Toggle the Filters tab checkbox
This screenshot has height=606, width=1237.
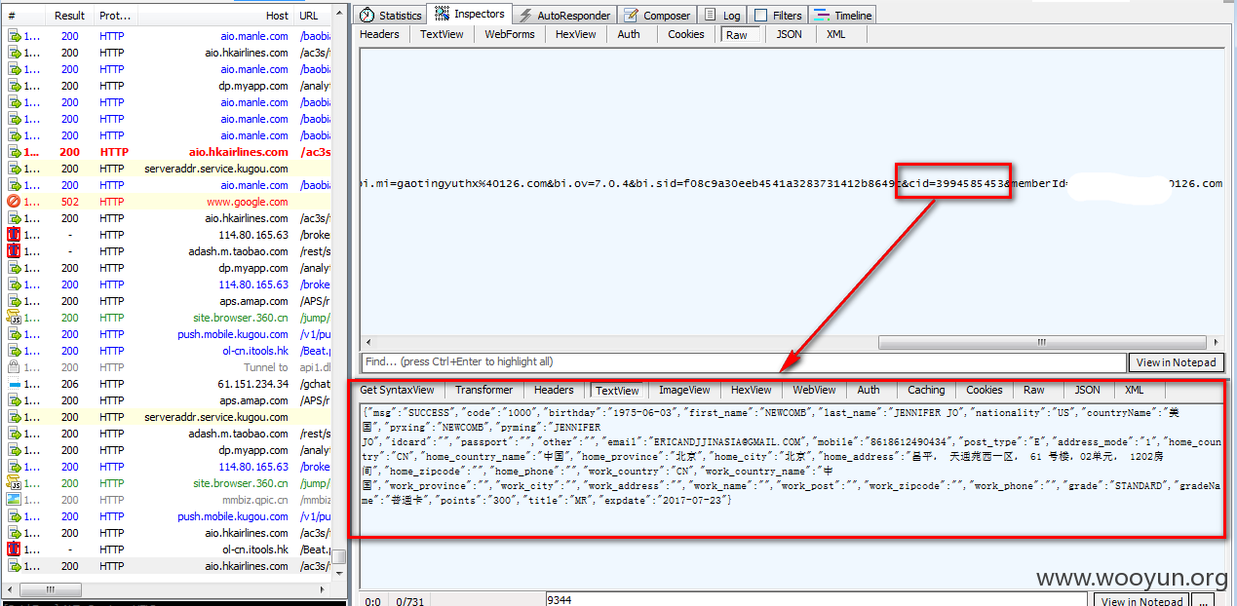pos(760,16)
